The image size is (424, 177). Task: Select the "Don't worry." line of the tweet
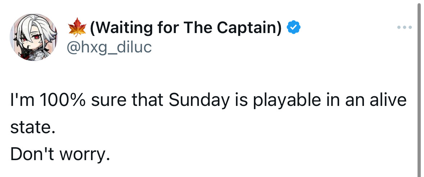(x=59, y=154)
